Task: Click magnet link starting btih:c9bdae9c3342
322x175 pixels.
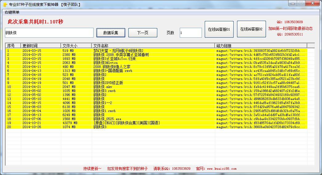Action: tap(260, 119)
